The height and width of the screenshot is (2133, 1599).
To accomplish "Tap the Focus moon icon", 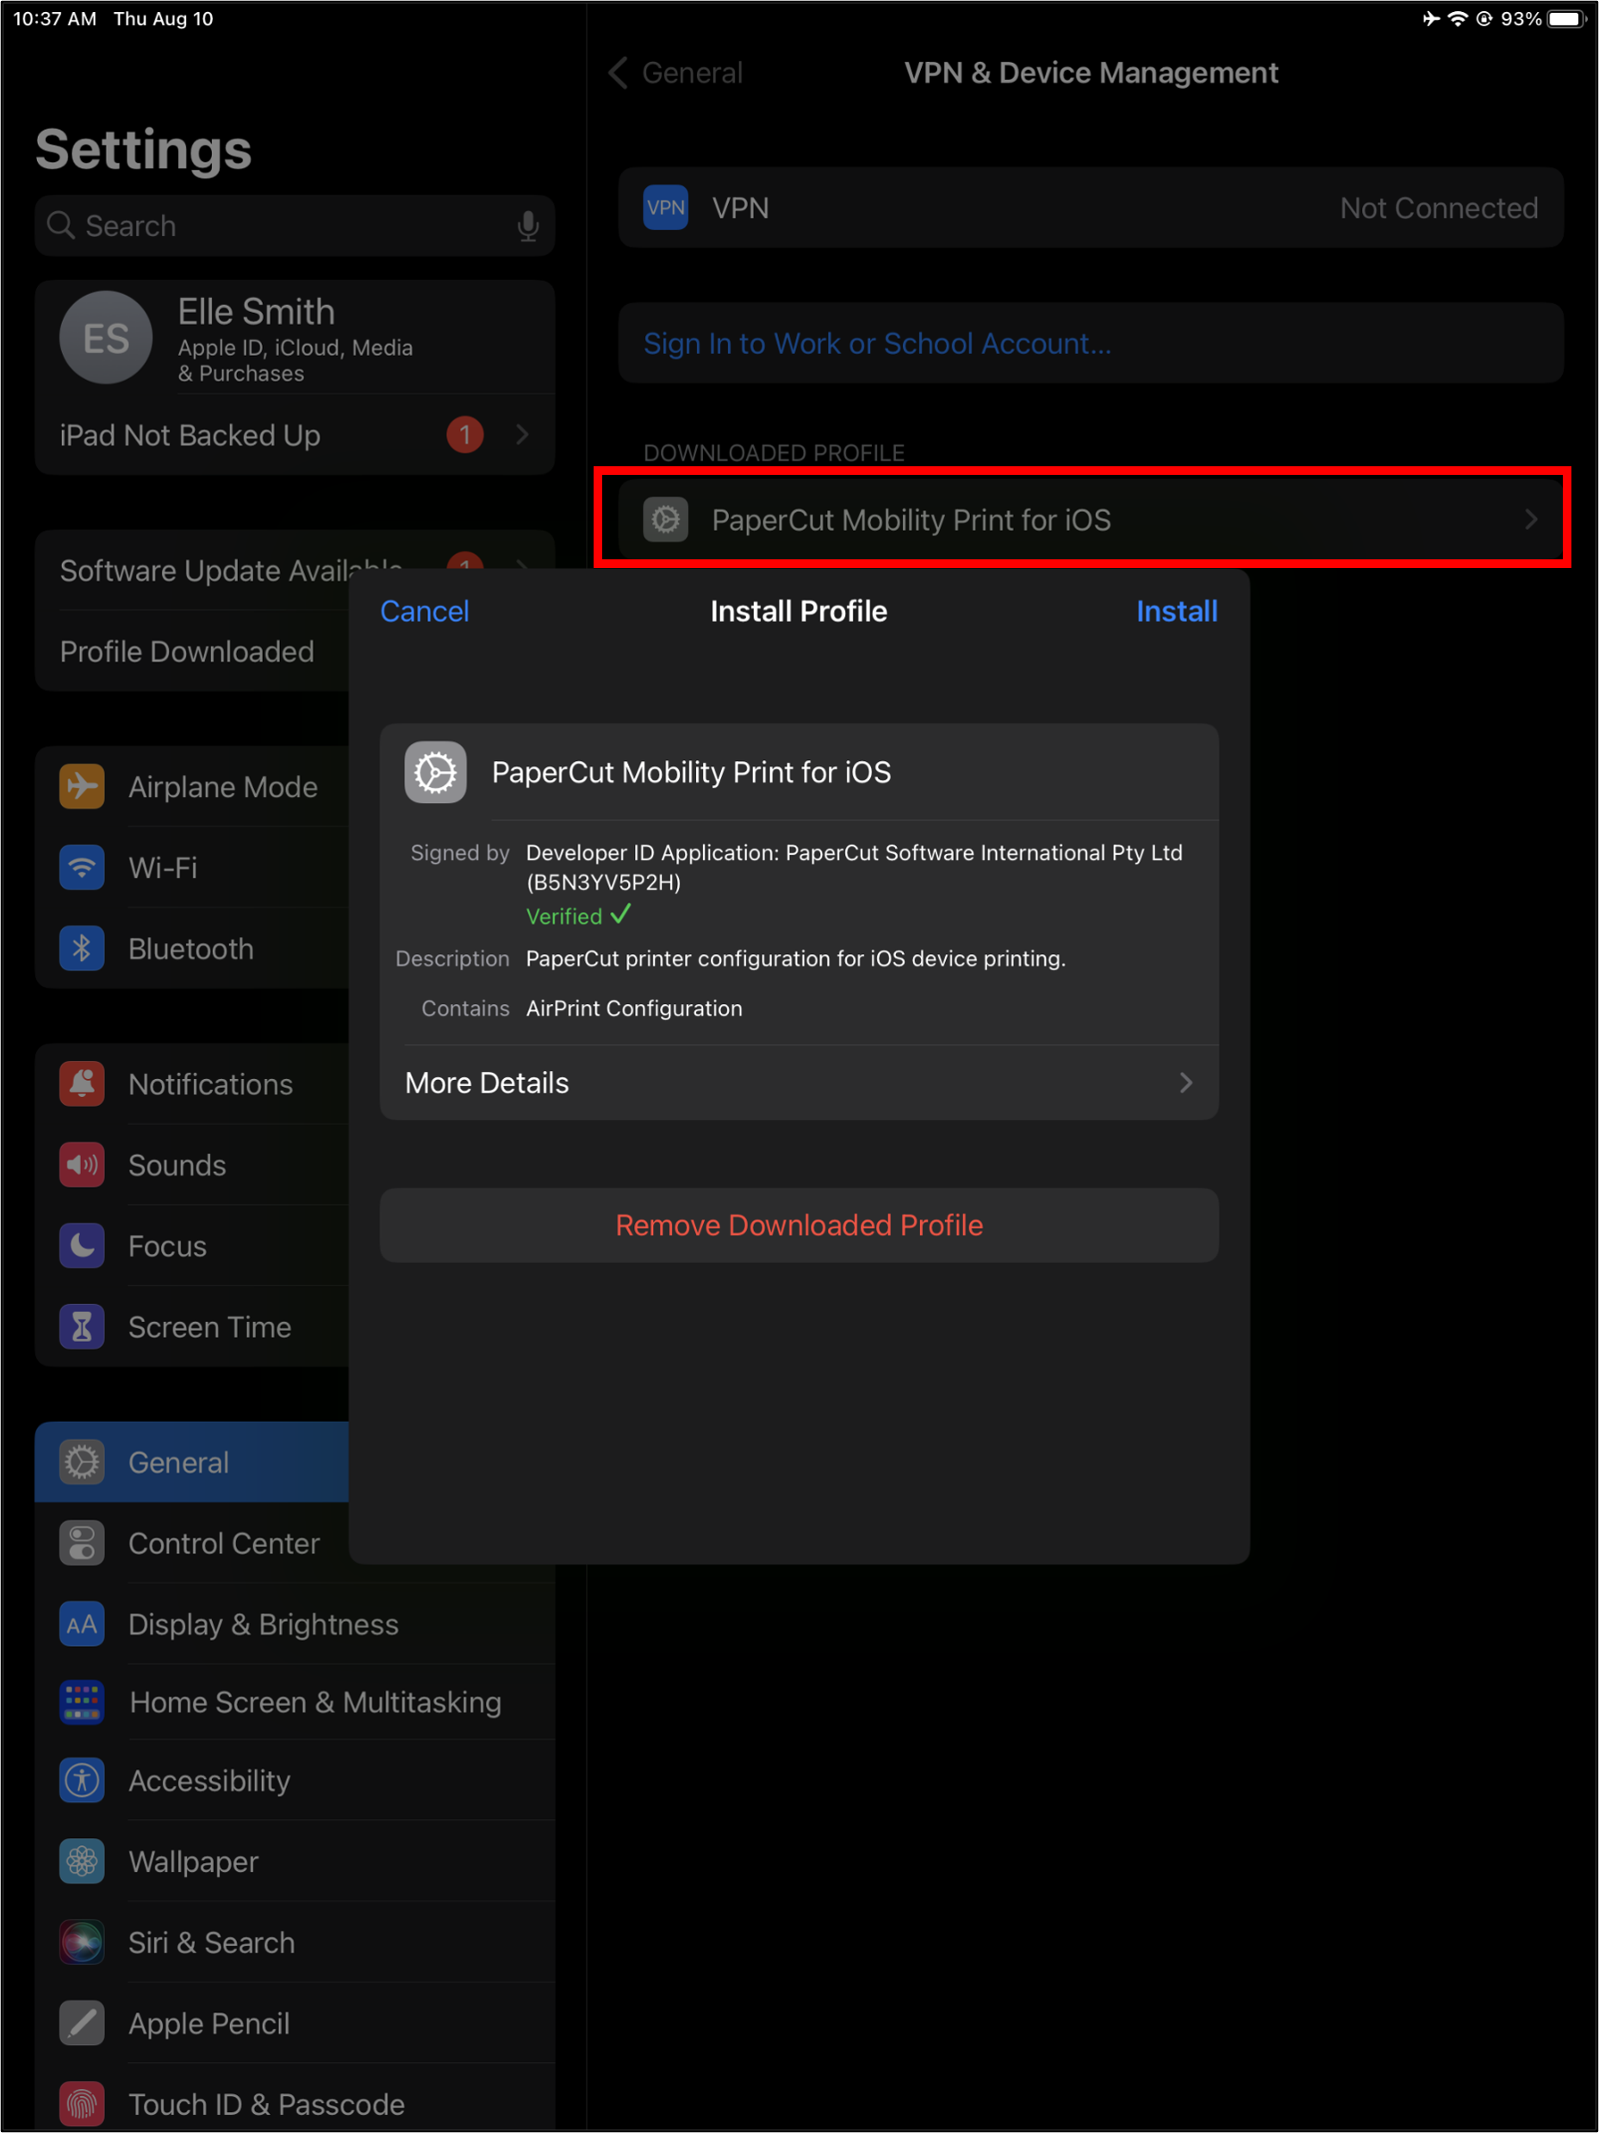I will coord(82,1244).
